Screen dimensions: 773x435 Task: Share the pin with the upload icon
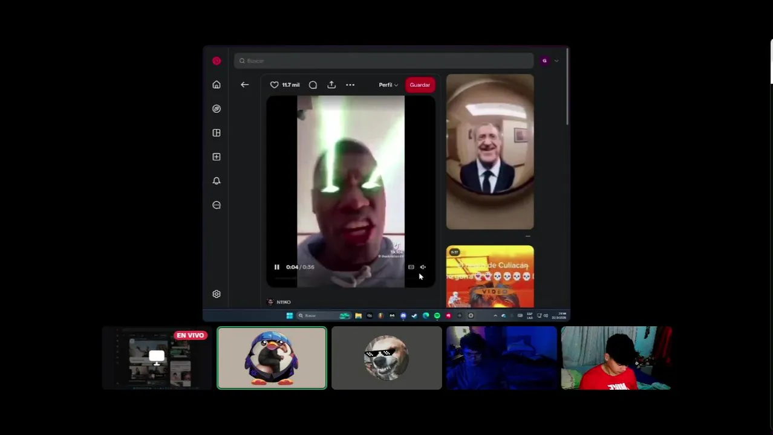pos(331,85)
